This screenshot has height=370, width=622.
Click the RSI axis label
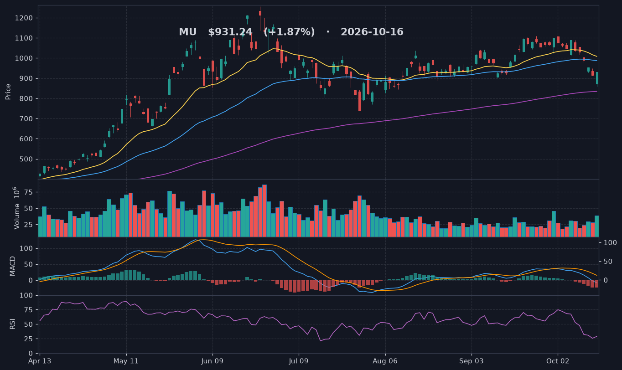pyautogui.click(x=13, y=324)
